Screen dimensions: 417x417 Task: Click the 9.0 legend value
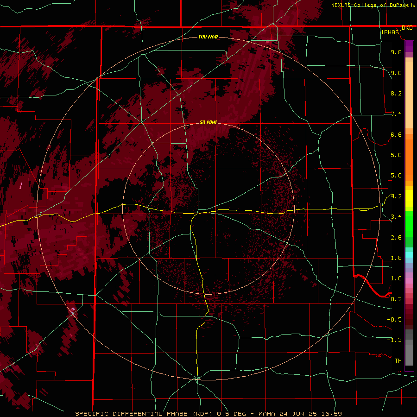tap(396, 73)
